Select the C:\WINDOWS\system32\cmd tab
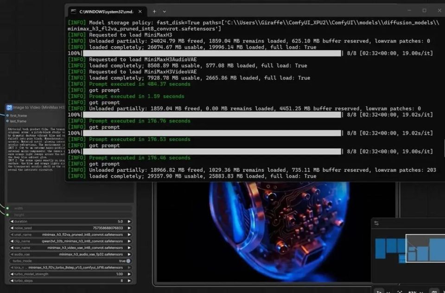The image size is (445, 293). (107, 12)
